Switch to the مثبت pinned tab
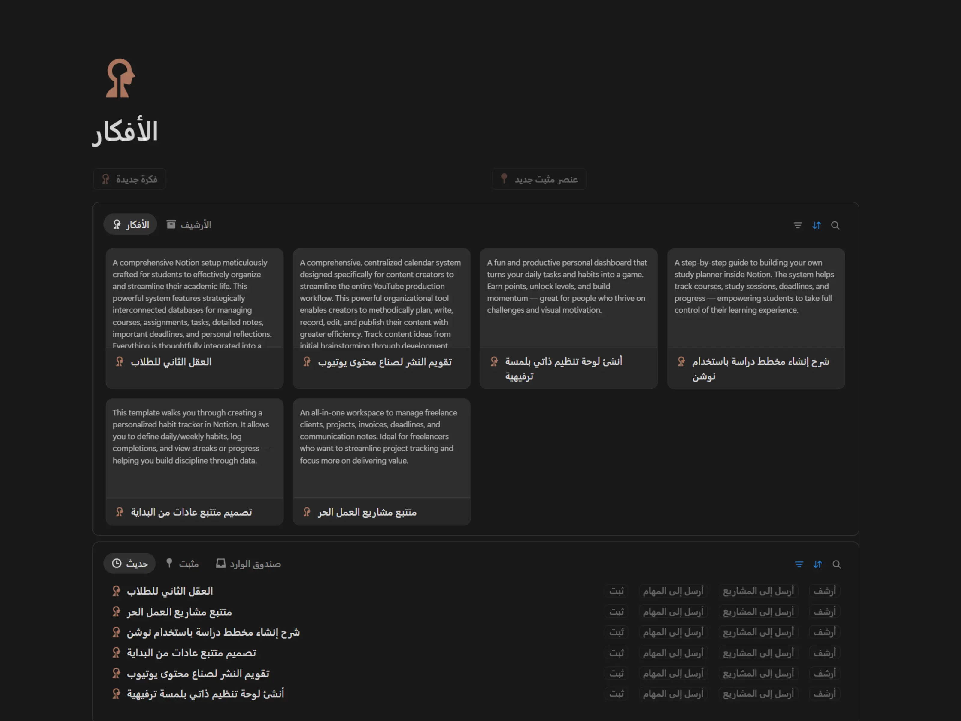Image resolution: width=961 pixels, height=721 pixels. point(183,564)
